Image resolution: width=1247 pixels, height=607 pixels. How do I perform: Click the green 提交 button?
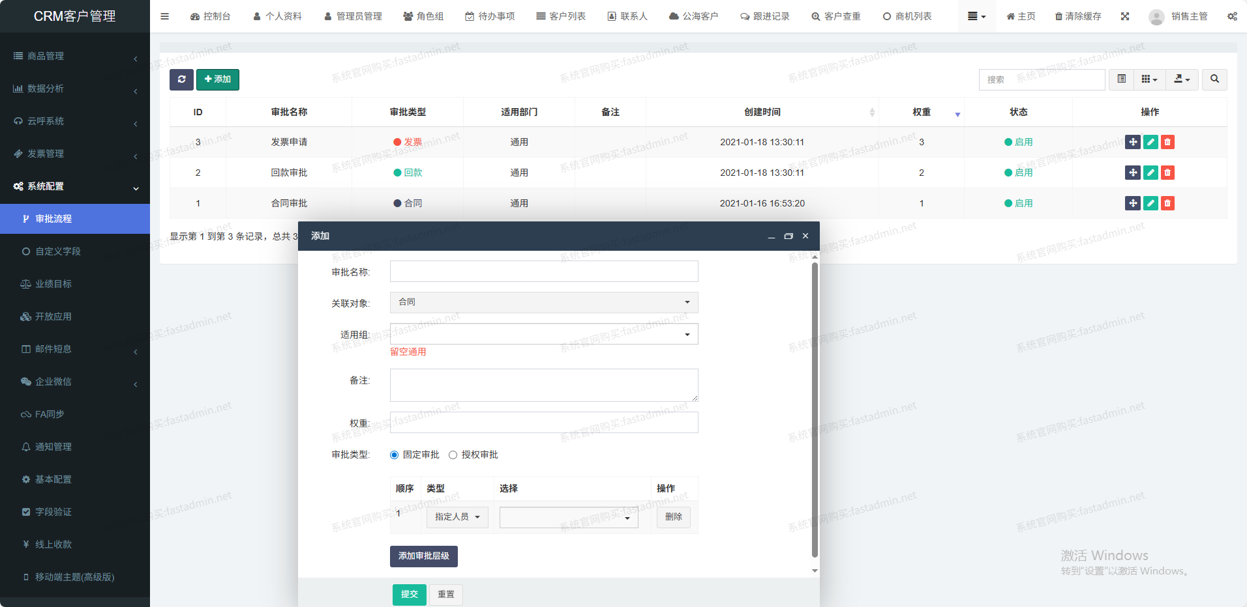[409, 595]
